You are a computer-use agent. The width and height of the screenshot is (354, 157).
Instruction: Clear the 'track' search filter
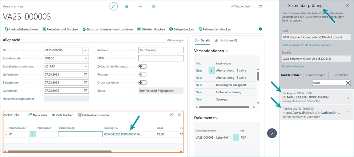[x=348, y=83]
